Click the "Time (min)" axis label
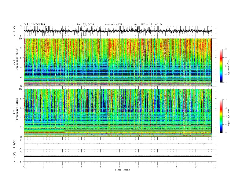242x187 pixels. coord(122,170)
